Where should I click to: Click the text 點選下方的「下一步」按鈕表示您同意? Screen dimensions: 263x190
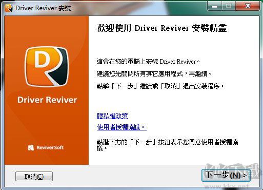click(149, 142)
